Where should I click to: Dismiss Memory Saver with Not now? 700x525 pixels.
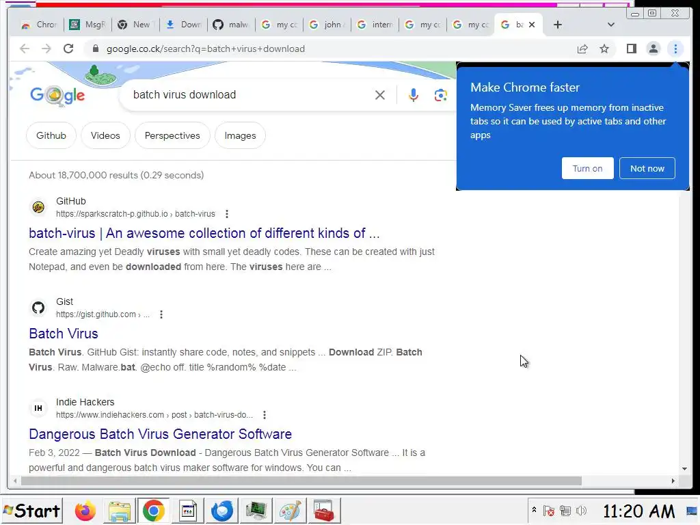pos(647,168)
